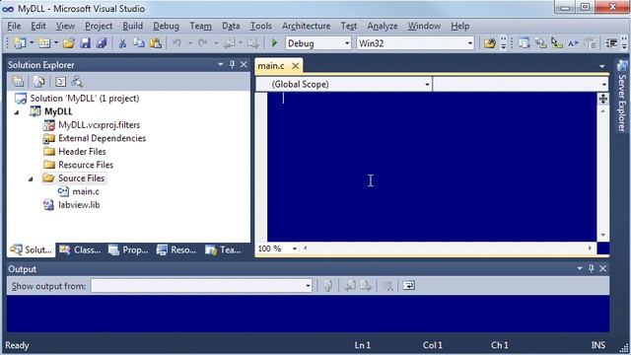Open the 100 % zoom dropdown
Viewport: 631px width, 355px height.
tap(295, 248)
